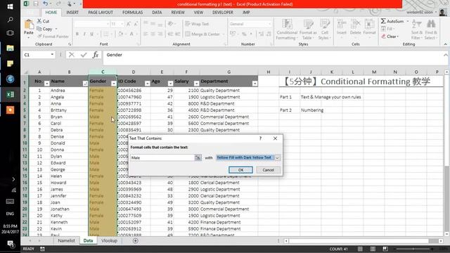Toggle Wrap Text

pyautogui.click(x=197, y=24)
